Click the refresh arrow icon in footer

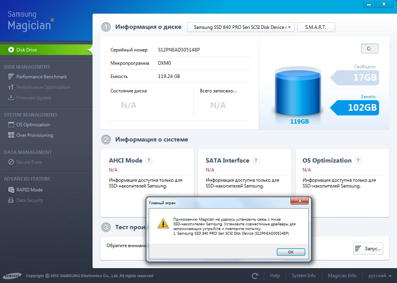click(x=255, y=276)
